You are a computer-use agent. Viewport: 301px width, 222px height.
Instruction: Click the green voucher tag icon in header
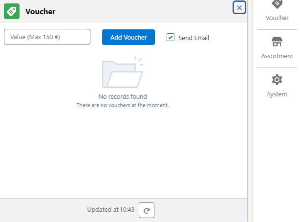pos(12,11)
